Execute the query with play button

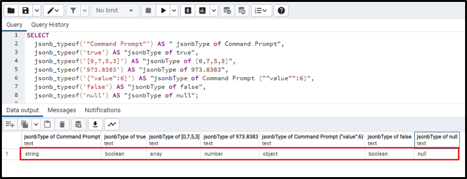coord(163,10)
